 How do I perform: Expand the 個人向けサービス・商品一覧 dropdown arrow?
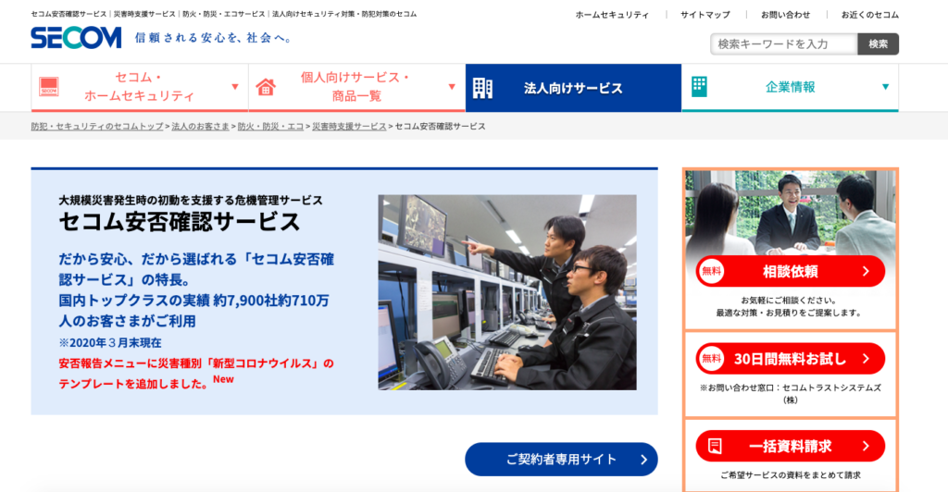pyautogui.click(x=452, y=87)
